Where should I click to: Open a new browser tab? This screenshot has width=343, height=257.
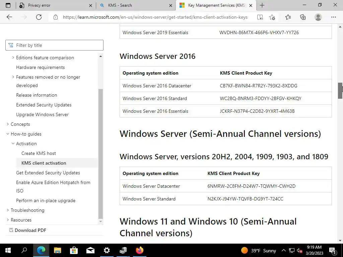[x=262, y=5]
